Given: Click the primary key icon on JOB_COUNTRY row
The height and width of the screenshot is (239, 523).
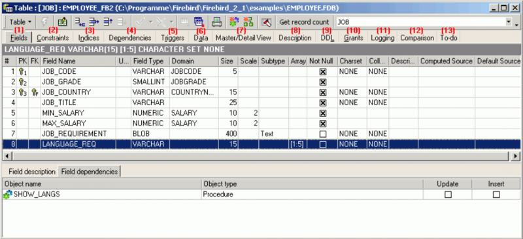Looking at the screenshot, I should point(22,92).
